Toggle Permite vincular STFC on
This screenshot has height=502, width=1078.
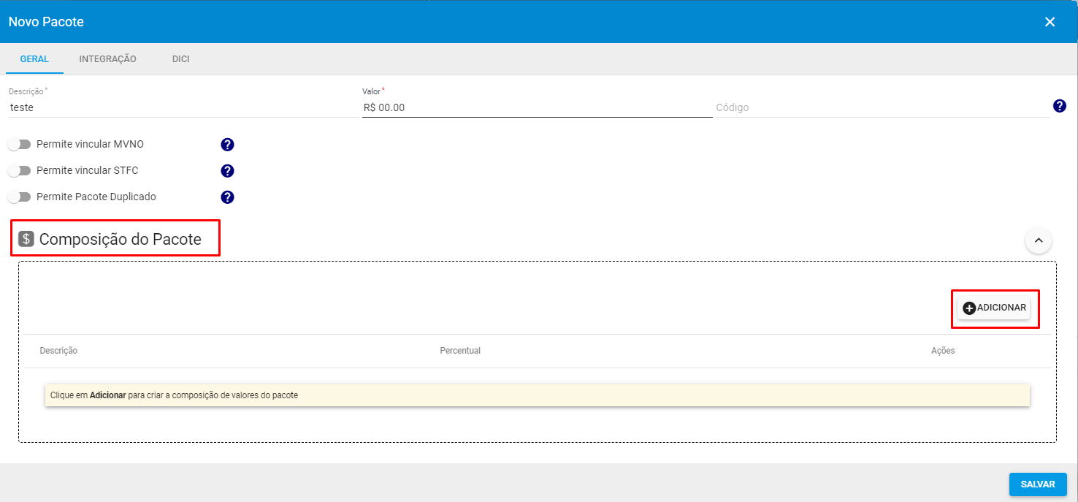[x=20, y=171]
